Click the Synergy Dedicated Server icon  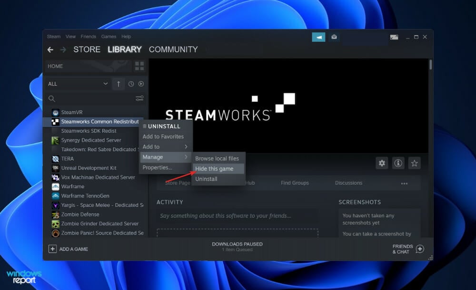point(55,140)
